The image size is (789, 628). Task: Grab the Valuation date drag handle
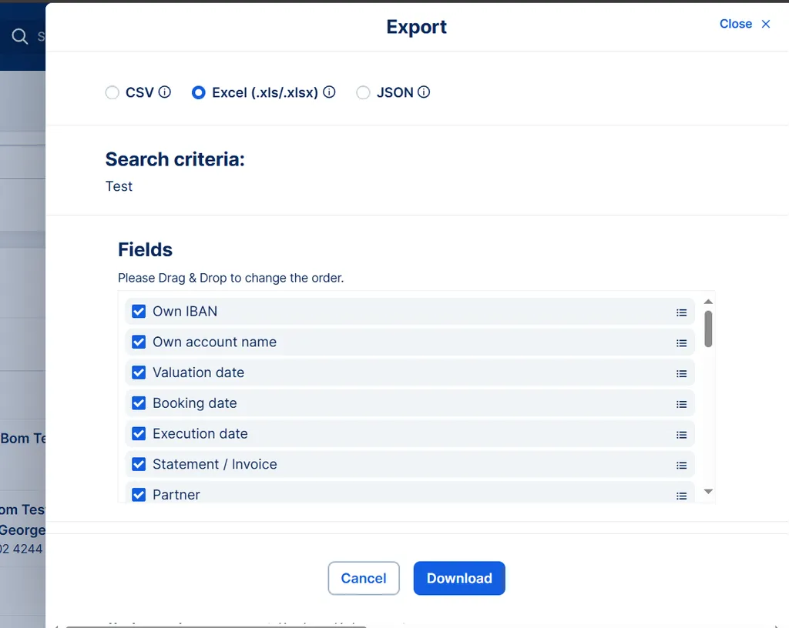click(x=681, y=374)
